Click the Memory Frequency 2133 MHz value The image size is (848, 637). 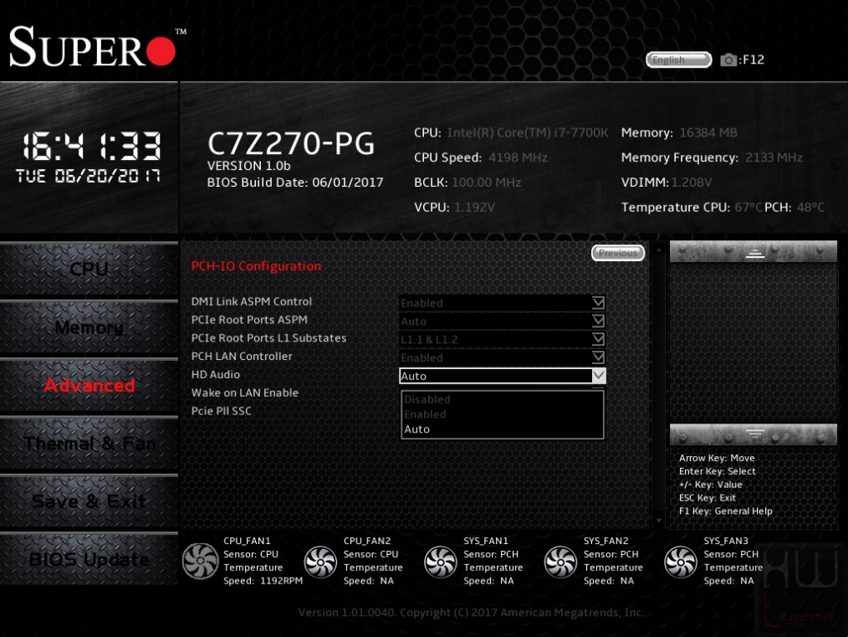pos(774,157)
